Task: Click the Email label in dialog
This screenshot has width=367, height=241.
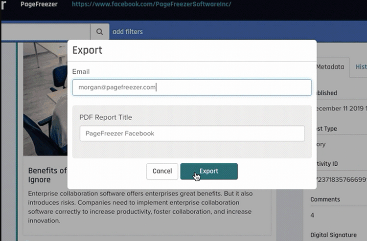Action: 81,71
